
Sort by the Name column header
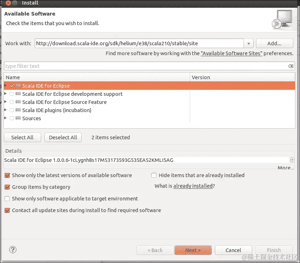point(96,77)
